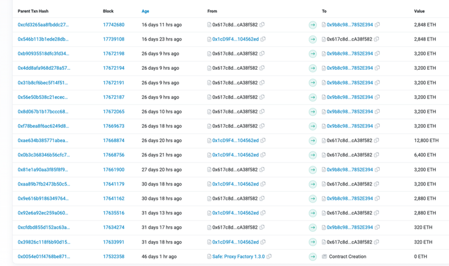
Task: Select the 0 ETH value cell
Action: tap(420, 257)
